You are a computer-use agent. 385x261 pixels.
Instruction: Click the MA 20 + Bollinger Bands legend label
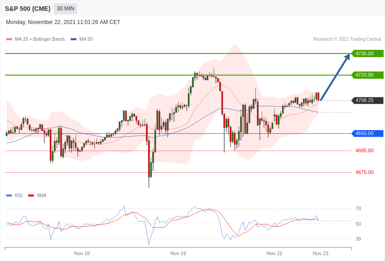click(x=40, y=39)
